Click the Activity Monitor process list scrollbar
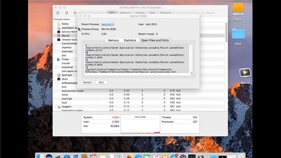 227,32
